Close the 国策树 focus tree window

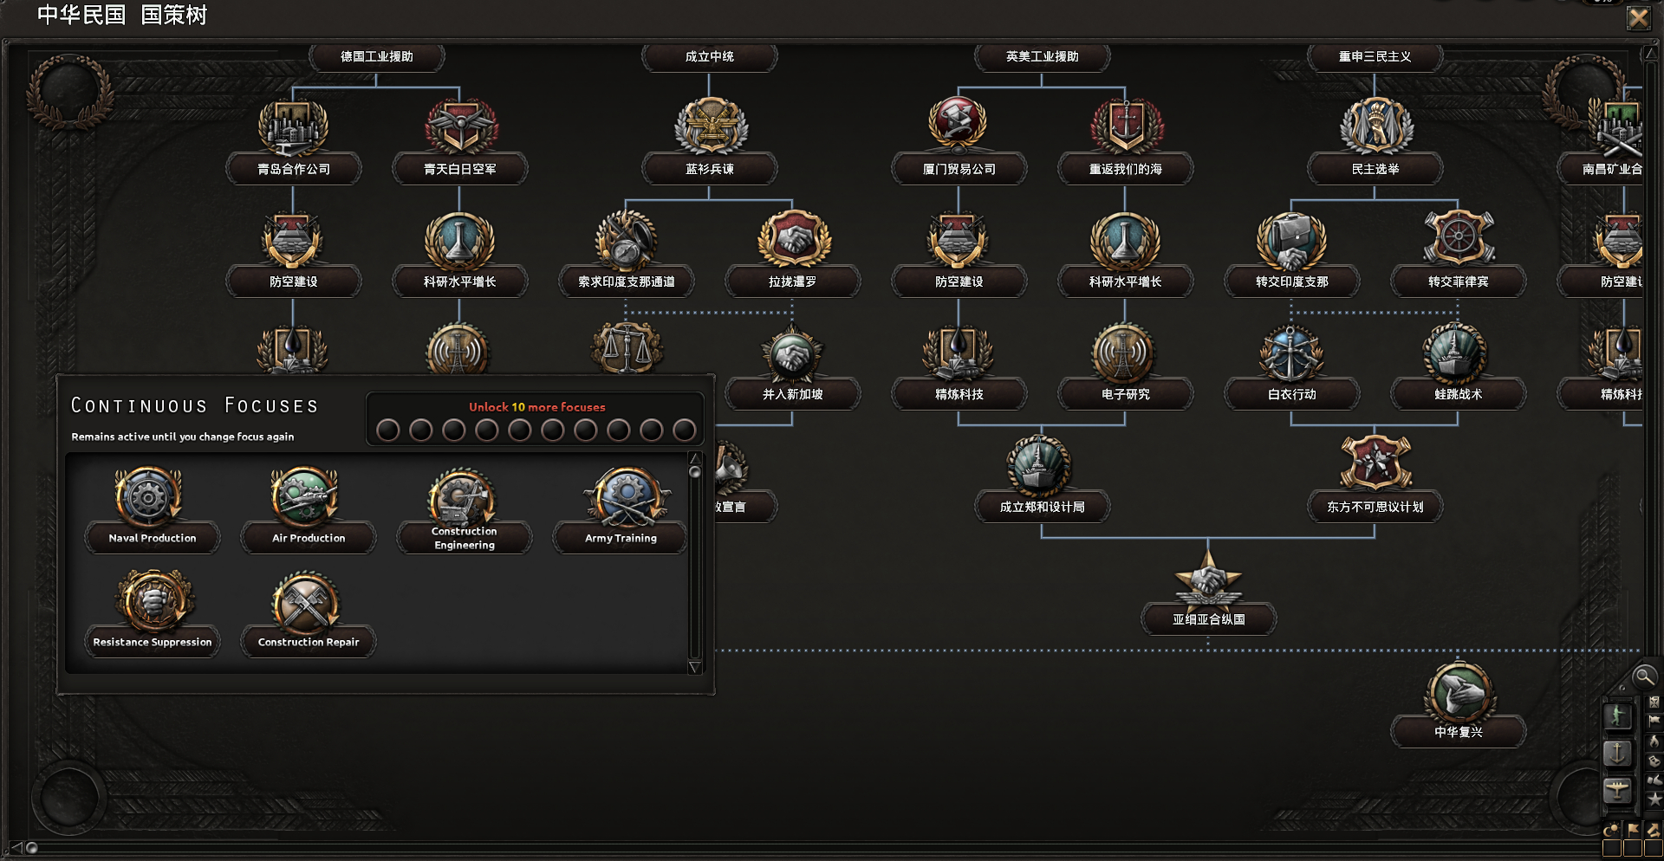tap(1638, 18)
